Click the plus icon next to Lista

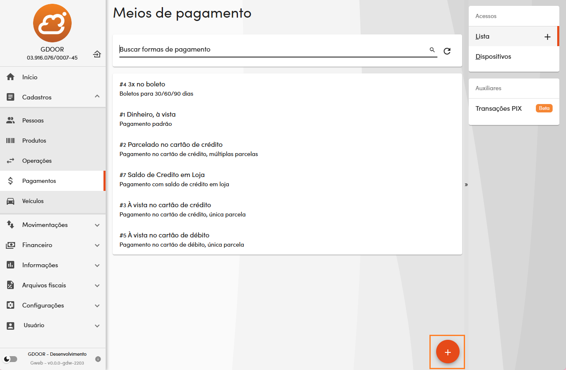pyautogui.click(x=547, y=37)
